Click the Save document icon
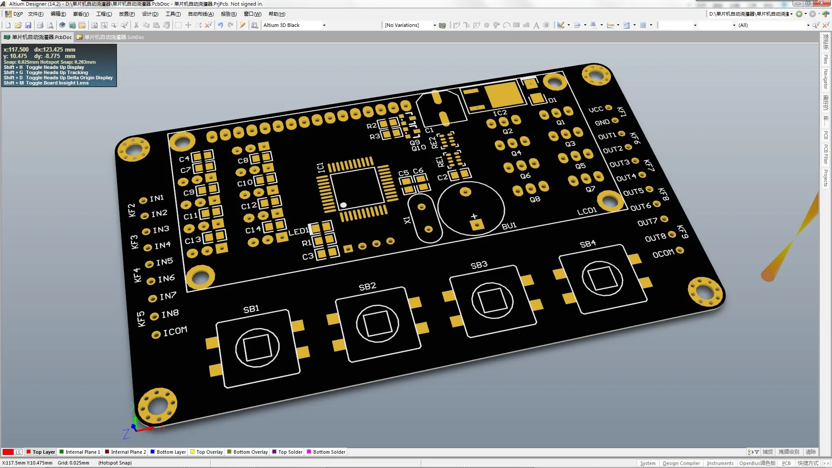Viewport: 832px width, 468px height. (28, 25)
